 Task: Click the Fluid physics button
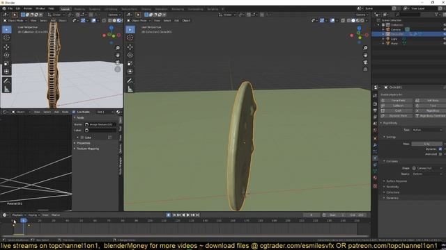[431, 106]
